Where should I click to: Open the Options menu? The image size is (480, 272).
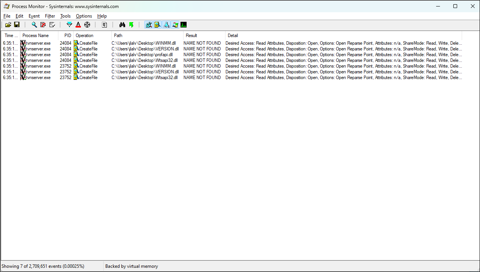tap(84, 16)
